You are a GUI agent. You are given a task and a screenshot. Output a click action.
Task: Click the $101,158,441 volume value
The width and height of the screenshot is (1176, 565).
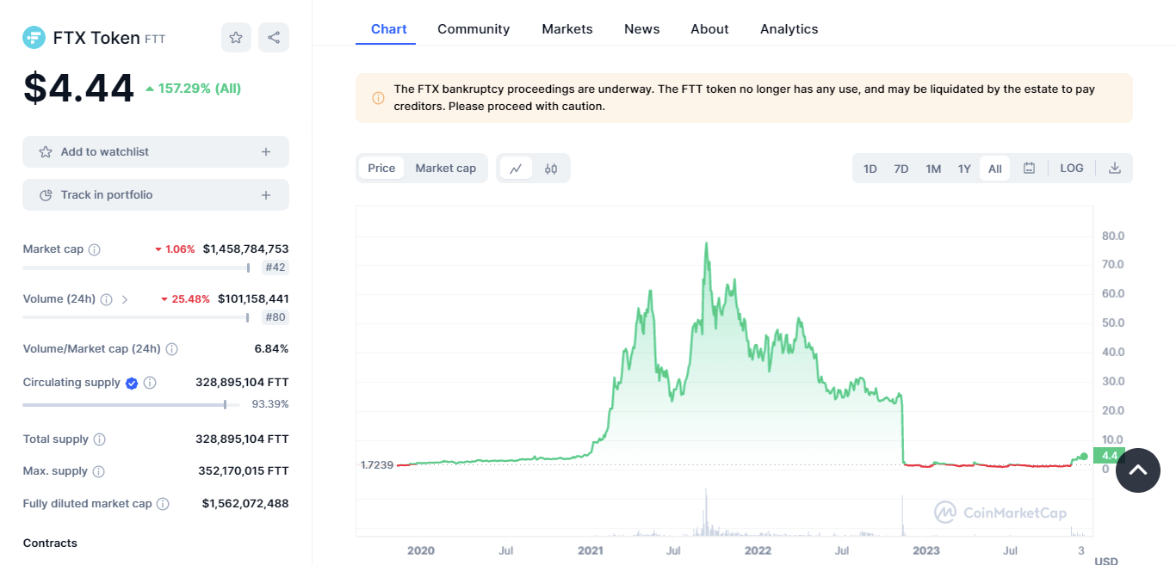click(253, 299)
